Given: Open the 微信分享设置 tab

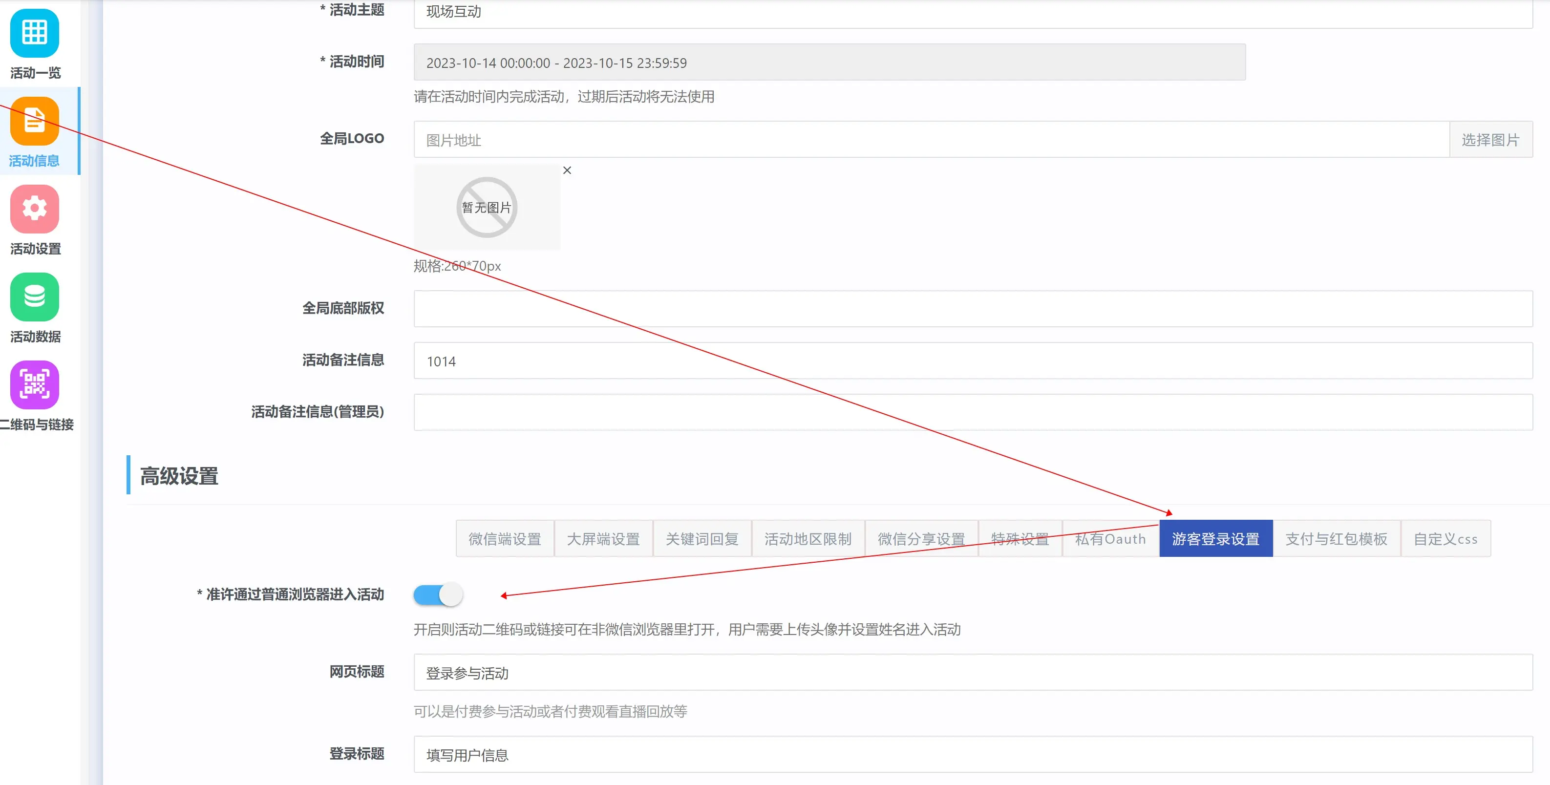Looking at the screenshot, I should (921, 538).
